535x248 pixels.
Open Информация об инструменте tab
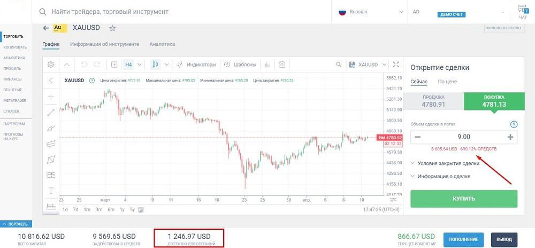pyautogui.click(x=104, y=44)
